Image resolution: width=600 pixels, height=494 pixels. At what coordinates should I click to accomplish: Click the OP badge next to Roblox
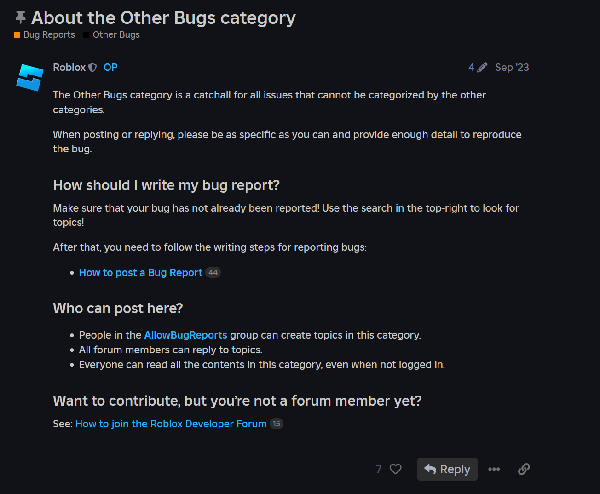coord(110,67)
